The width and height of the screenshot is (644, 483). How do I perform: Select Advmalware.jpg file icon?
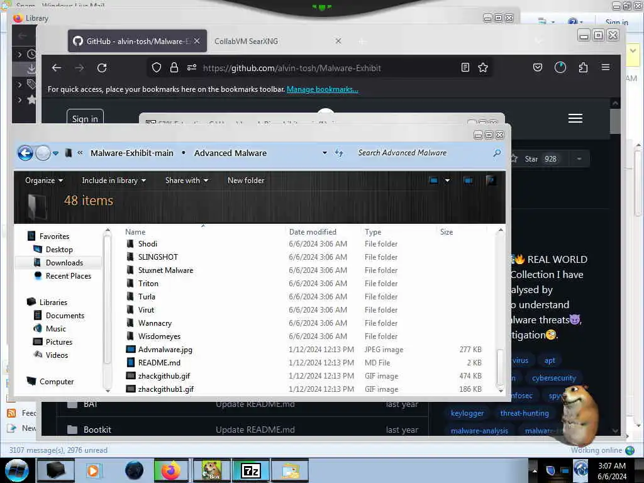131,350
